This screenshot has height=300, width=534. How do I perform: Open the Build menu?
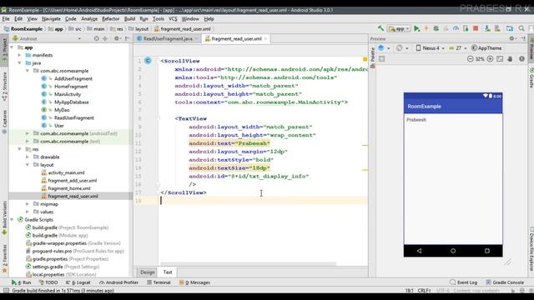point(129,18)
